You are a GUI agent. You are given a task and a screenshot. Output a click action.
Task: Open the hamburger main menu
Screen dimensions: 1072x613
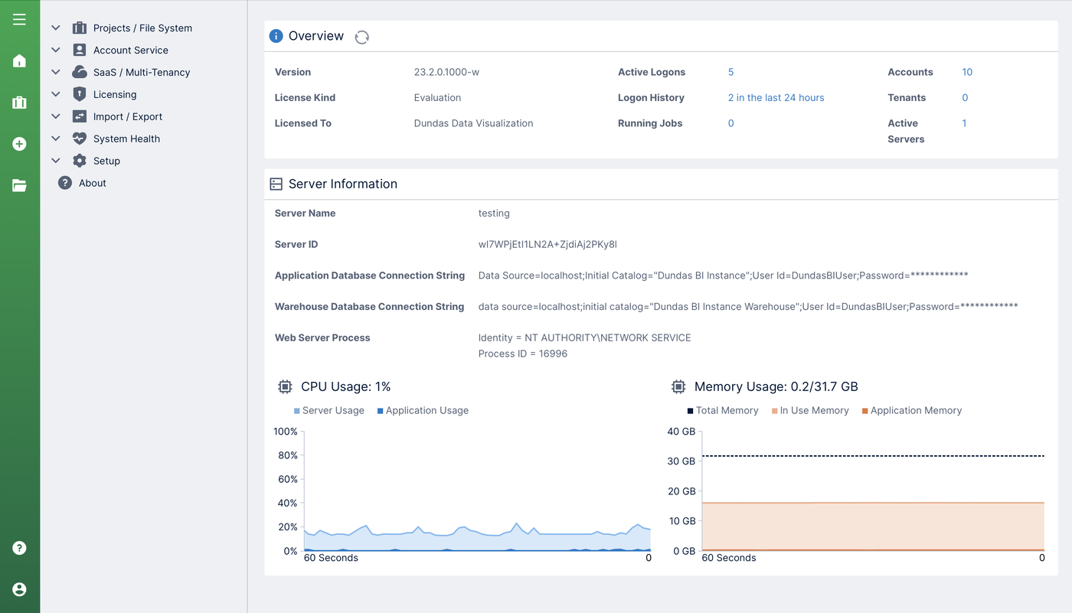[20, 19]
